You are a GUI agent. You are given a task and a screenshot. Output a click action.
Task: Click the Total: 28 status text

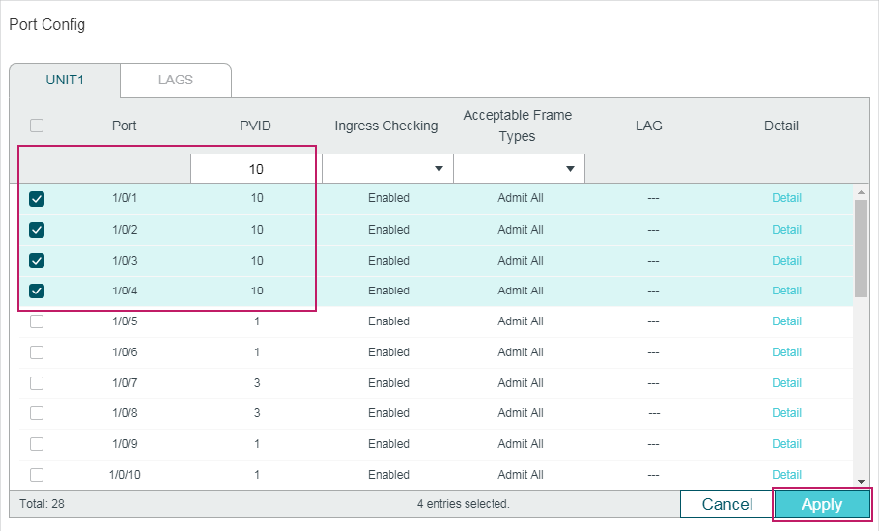point(43,504)
